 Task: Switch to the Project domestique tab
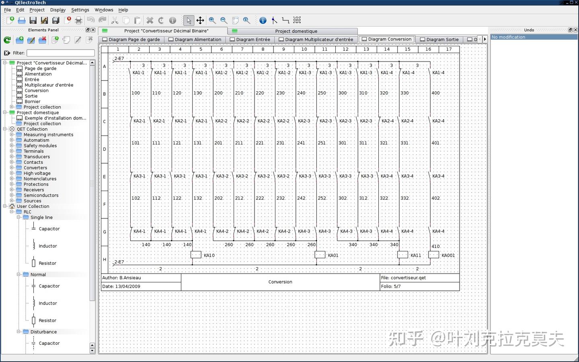(x=296, y=31)
